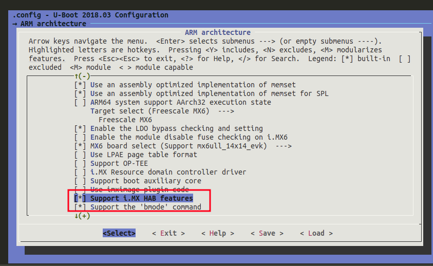Open MX6 board select mx6ull_14x14_evk submenu
This screenshot has width=433, height=266.
tap(191, 146)
